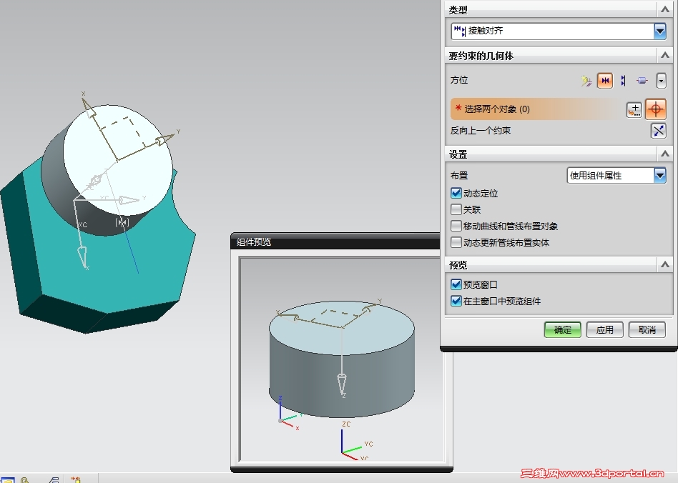Open the 使用组件属性 arrangement dropdown

pos(660,175)
